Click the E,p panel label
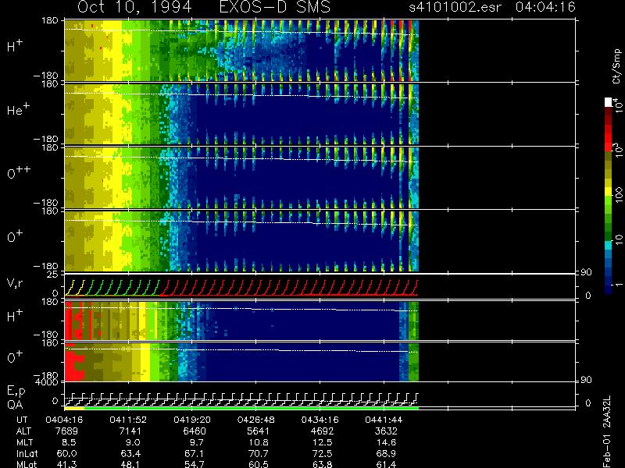Screen dimensions: 625x468 click(16, 392)
